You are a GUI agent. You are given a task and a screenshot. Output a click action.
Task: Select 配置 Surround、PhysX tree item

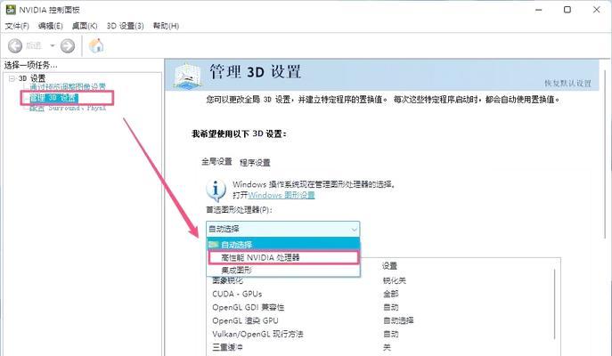coord(68,108)
